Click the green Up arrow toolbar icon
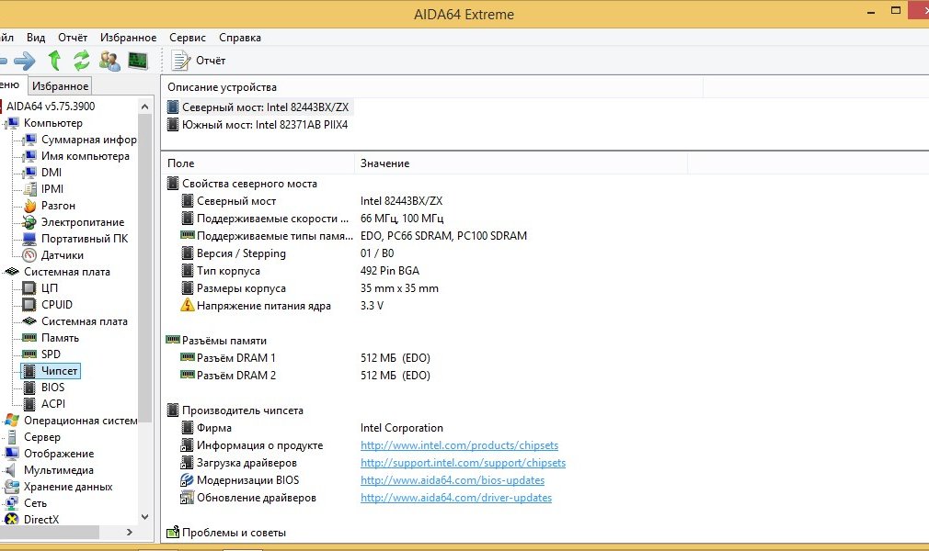This screenshot has height=551, width=929. [x=54, y=61]
